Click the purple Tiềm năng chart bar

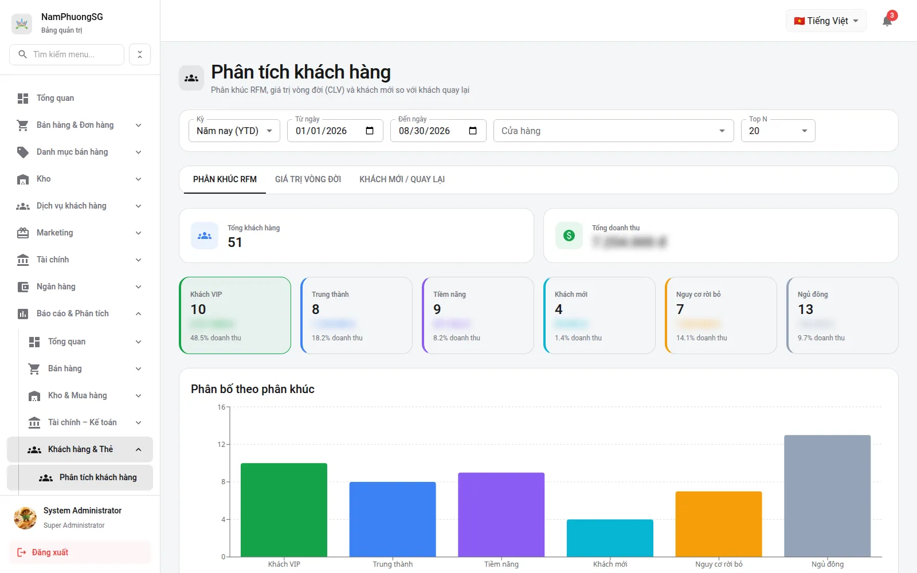point(501,515)
